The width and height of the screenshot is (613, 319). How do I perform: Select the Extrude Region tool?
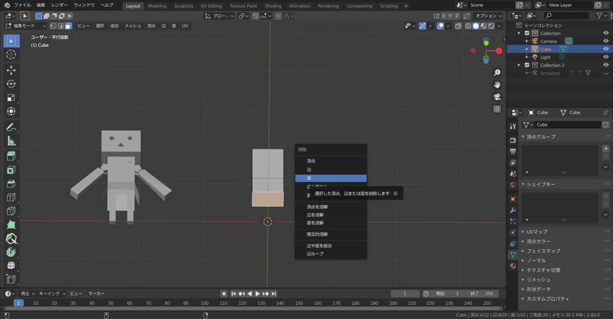coord(11,157)
